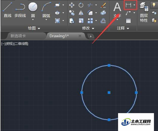Open Layer Properties (图层特性)
The height and width of the screenshot is (131, 158).
click(144, 12)
